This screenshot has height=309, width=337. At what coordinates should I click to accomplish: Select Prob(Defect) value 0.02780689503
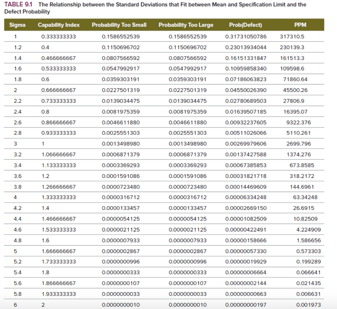pos(246,101)
